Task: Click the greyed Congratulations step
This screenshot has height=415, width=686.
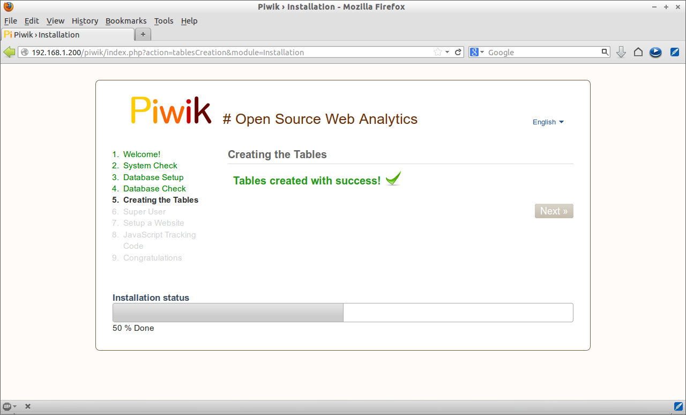Action: pyautogui.click(x=152, y=258)
